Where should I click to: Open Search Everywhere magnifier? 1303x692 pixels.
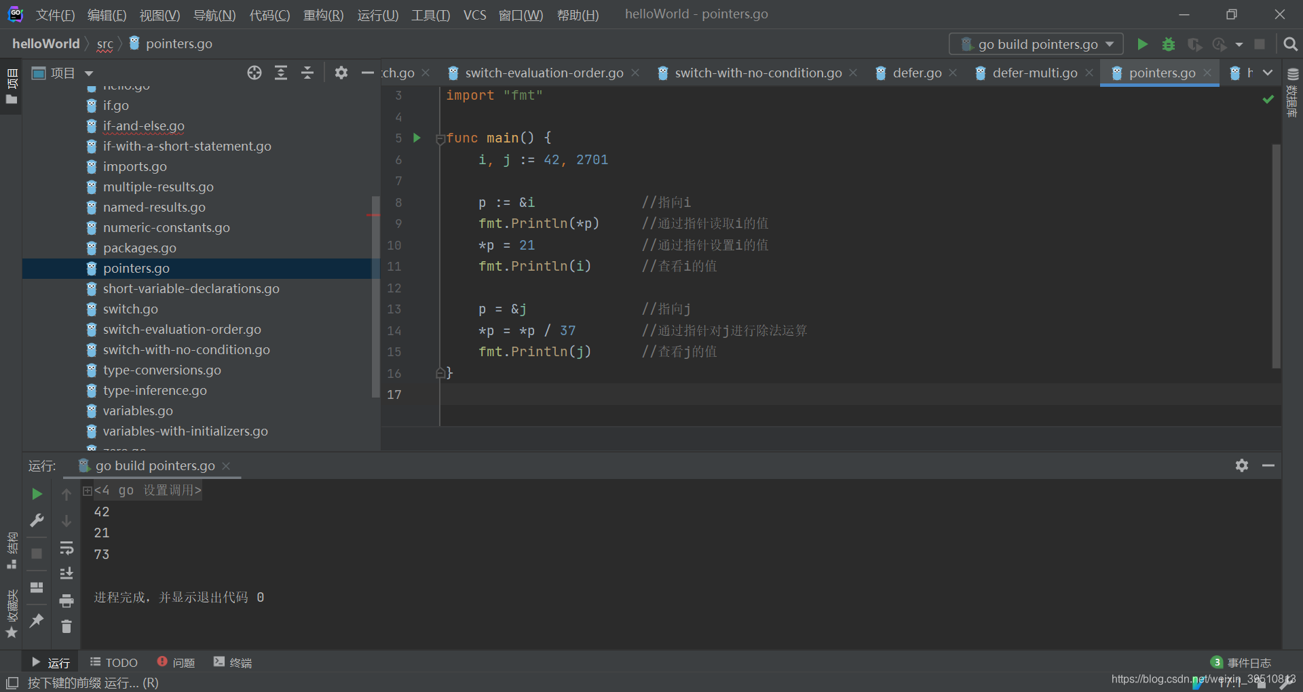tap(1290, 44)
